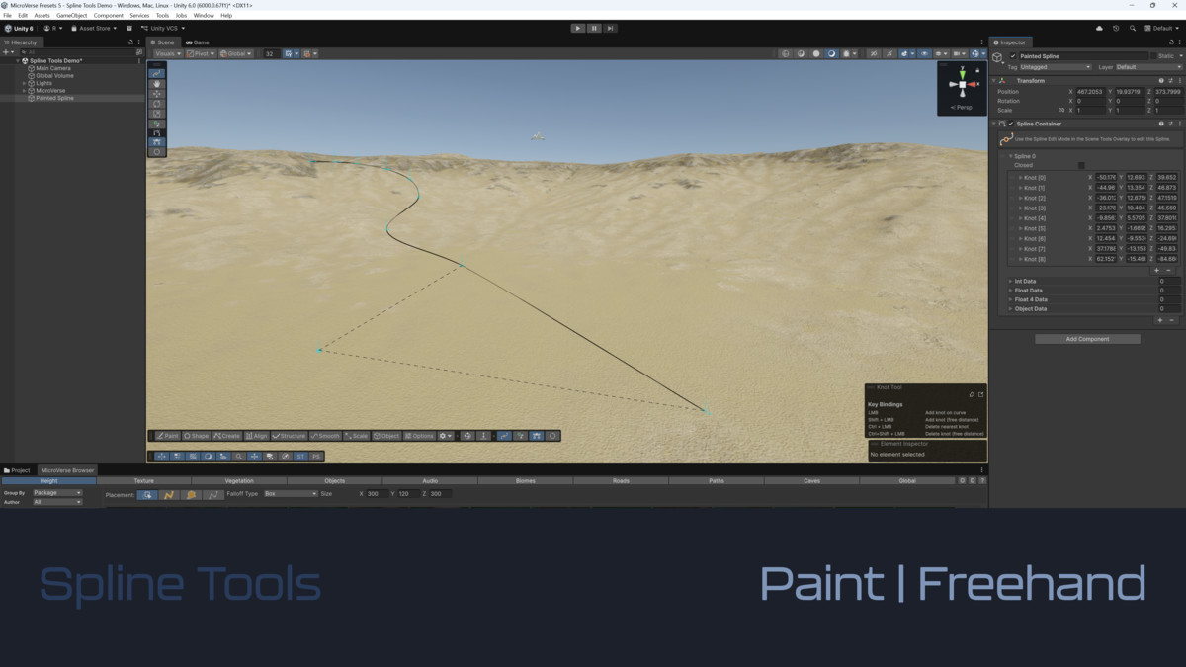This screenshot has height=667, width=1186.
Task: Open the Default layout dropdown
Action: [x=1162, y=29]
